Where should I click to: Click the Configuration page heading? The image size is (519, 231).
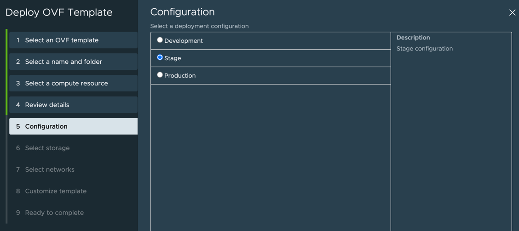point(182,12)
